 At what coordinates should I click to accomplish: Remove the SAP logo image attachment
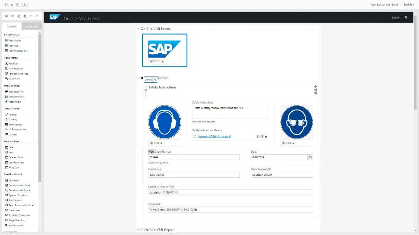tap(163, 62)
